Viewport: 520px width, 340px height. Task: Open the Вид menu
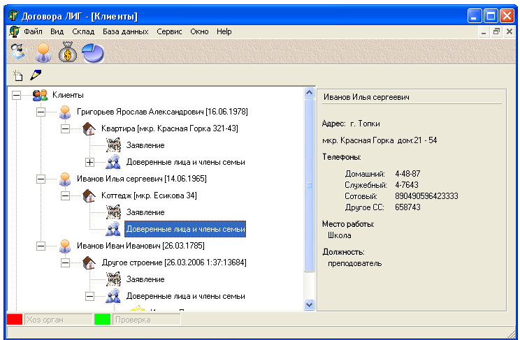tap(57, 32)
